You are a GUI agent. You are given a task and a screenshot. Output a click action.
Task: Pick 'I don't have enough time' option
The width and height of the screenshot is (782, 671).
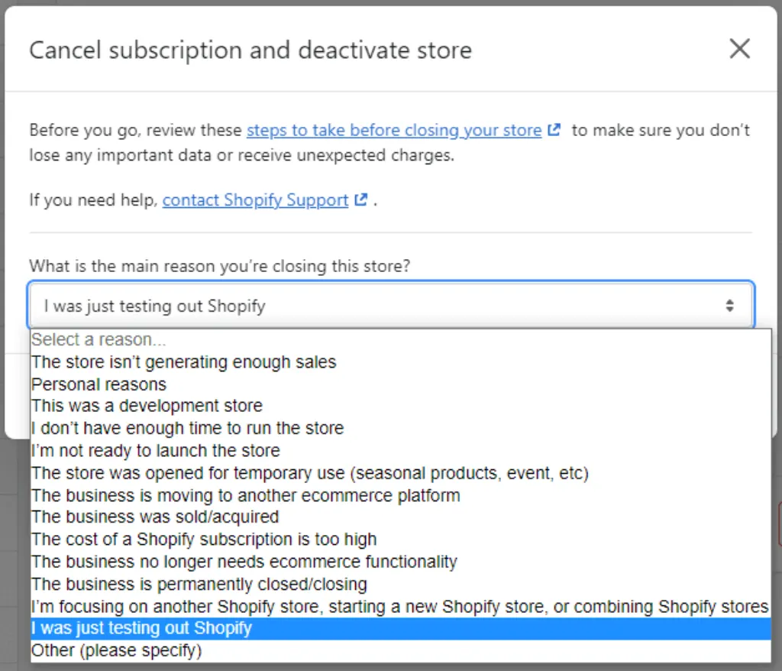click(400, 429)
